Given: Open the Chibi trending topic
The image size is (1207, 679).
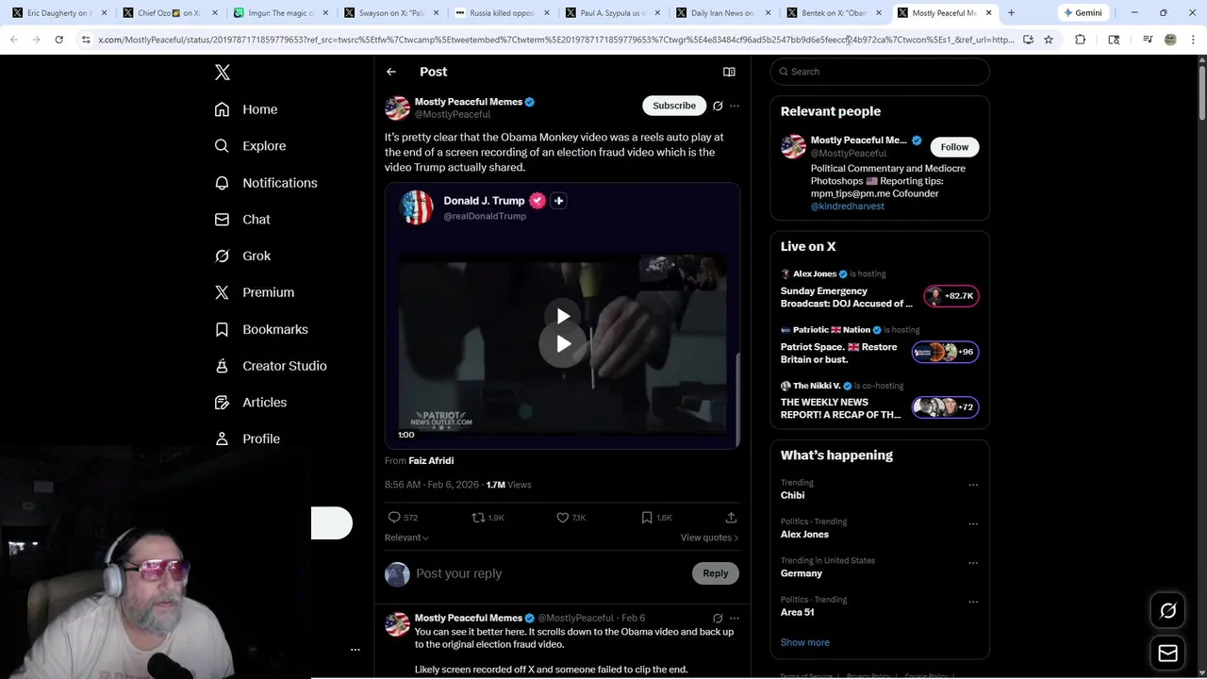Looking at the screenshot, I should point(793,495).
